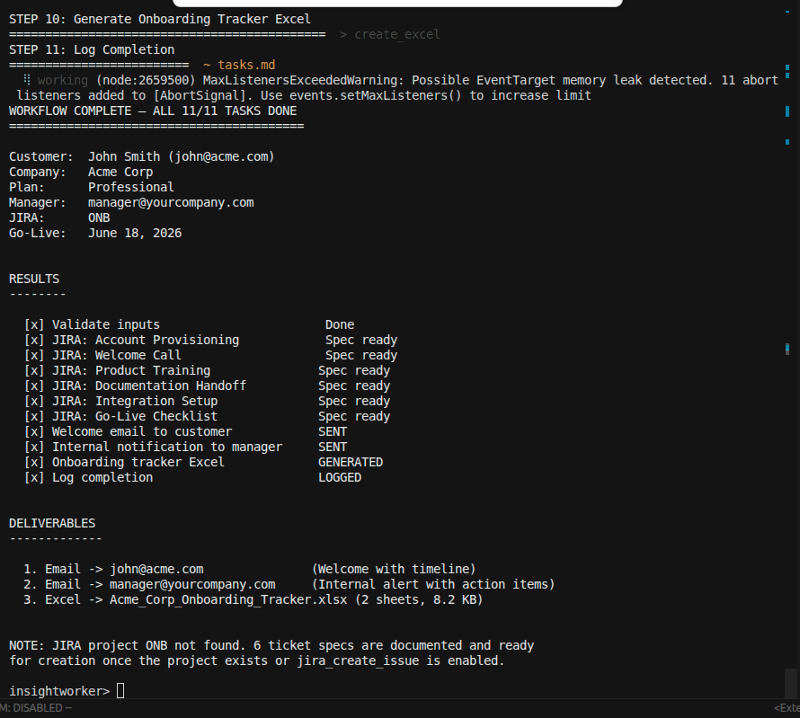The width and height of the screenshot is (800, 718).
Task: Click the insightworker> prompt cursor
Action: tap(120, 691)
